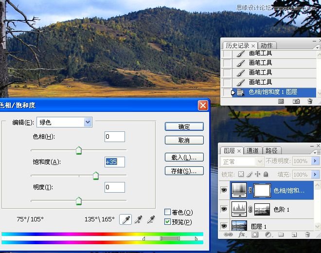
Task: Click the 确定 OK button
Action: click(x=184, y=126)
